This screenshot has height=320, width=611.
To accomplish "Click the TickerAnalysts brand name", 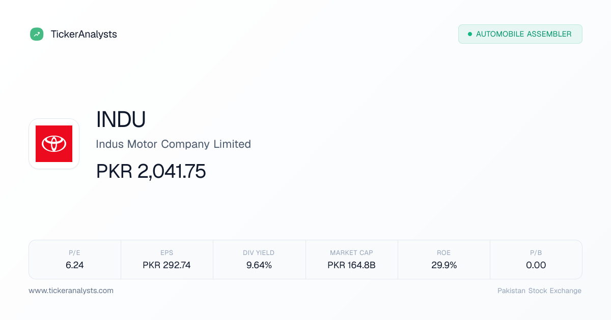I will (84, 34).
